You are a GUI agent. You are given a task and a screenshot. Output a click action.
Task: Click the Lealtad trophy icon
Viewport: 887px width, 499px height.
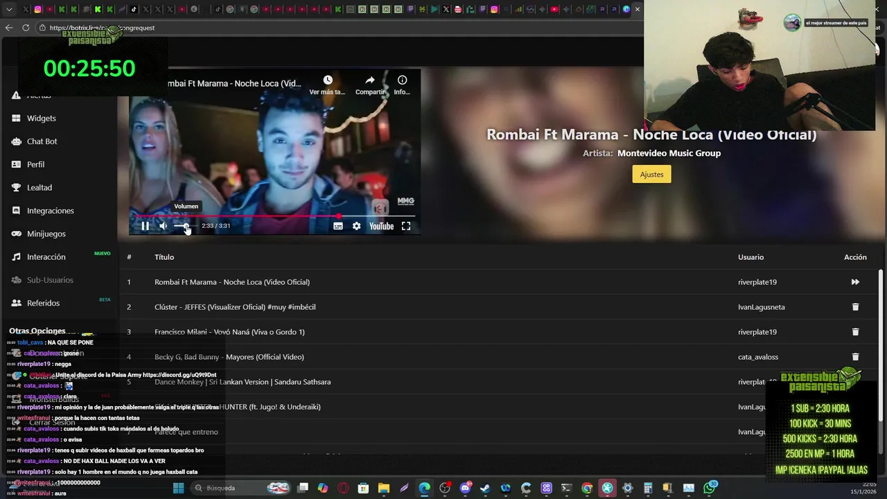coord(16,188)
